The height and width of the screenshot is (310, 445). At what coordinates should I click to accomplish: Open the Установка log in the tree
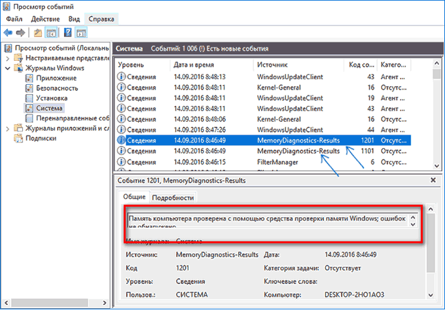click(53, 97)
